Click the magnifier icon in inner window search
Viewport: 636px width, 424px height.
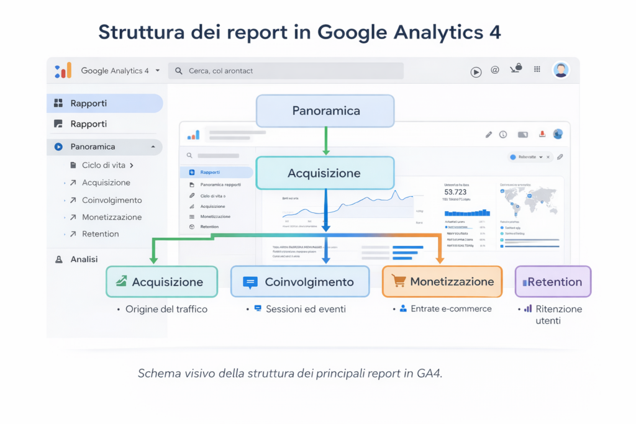click(189, 156)
